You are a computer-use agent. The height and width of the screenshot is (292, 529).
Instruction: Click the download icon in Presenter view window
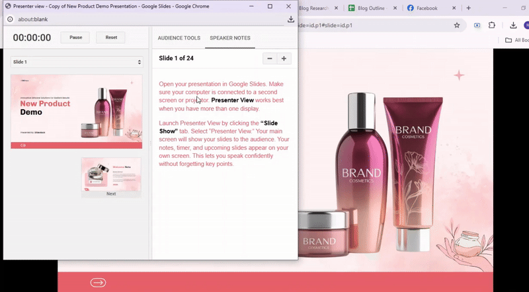click(x=291, y=19)
